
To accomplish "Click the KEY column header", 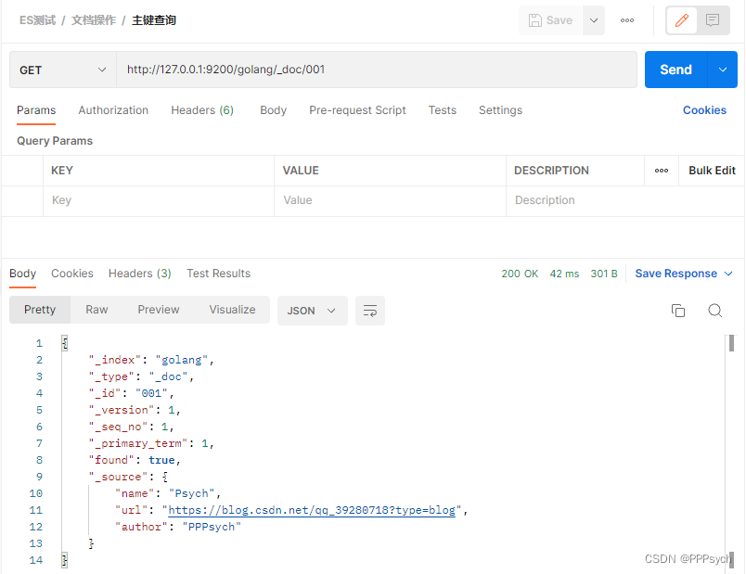I will pyautogui.click(x=62, y=171).
